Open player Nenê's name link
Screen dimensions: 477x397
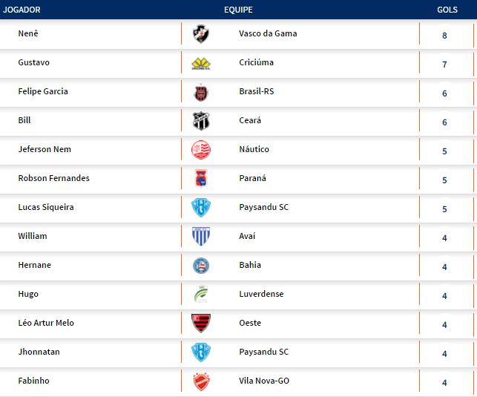(x=28, y=33)
